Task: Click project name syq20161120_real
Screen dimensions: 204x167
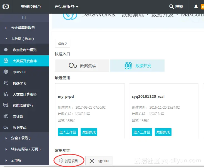Action: [x=148, y=96]
